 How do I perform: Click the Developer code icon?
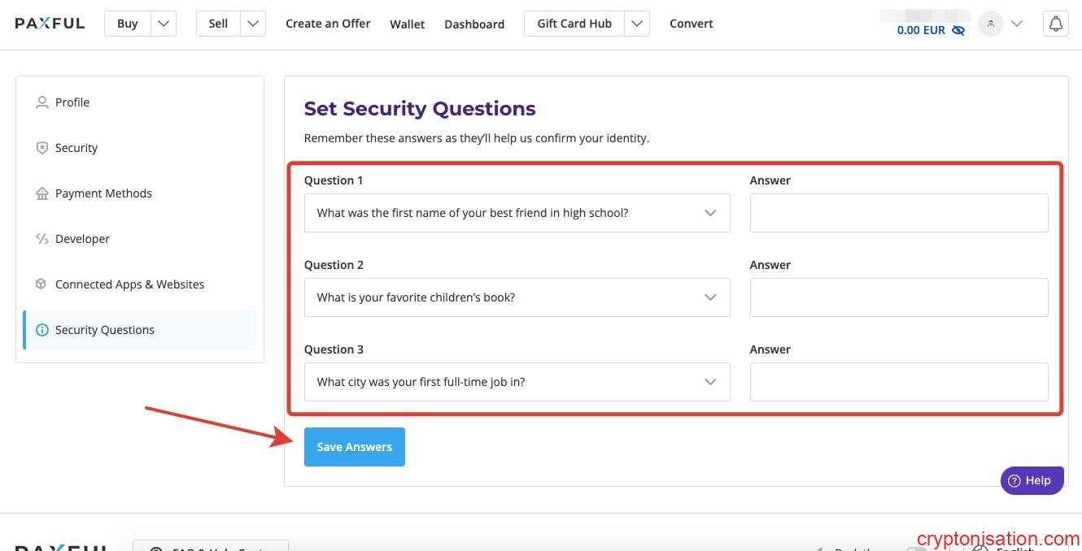[42, 239]
